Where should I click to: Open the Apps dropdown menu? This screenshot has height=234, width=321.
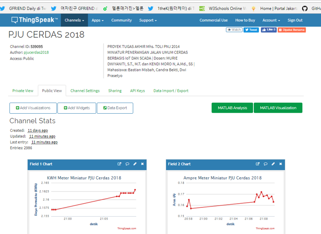coord(98,21)
